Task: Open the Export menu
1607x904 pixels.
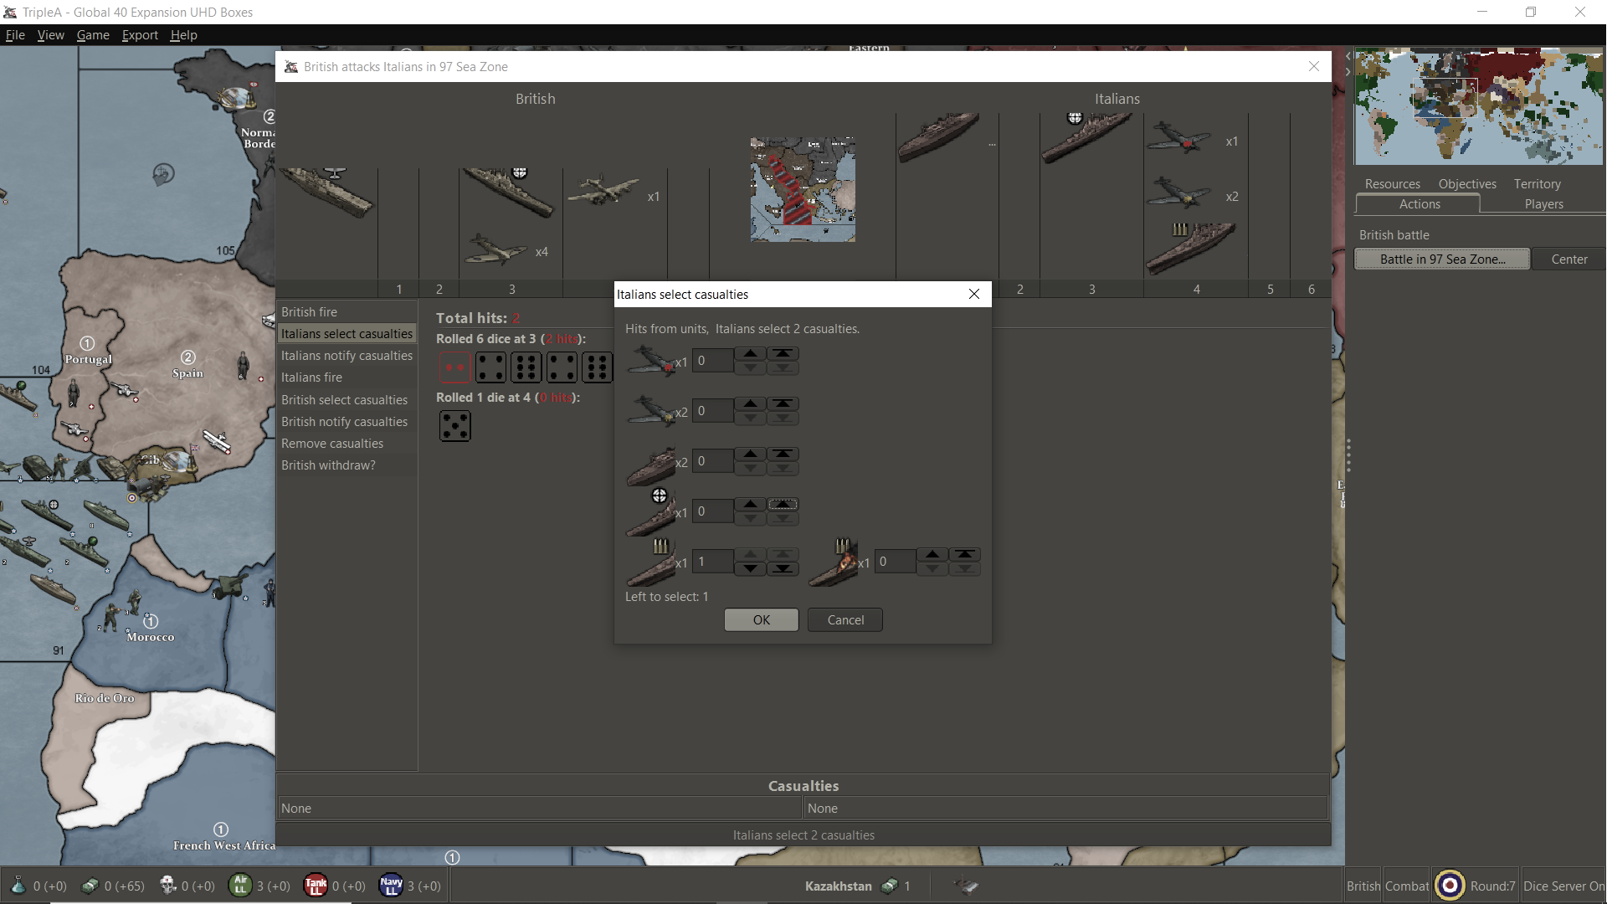Action: (x=140, y=35)
